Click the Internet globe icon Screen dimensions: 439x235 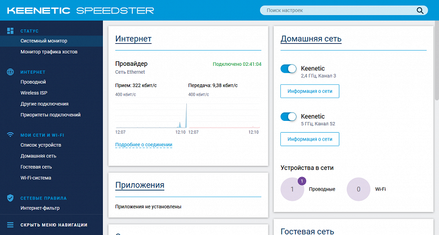[x=10, y=72]
